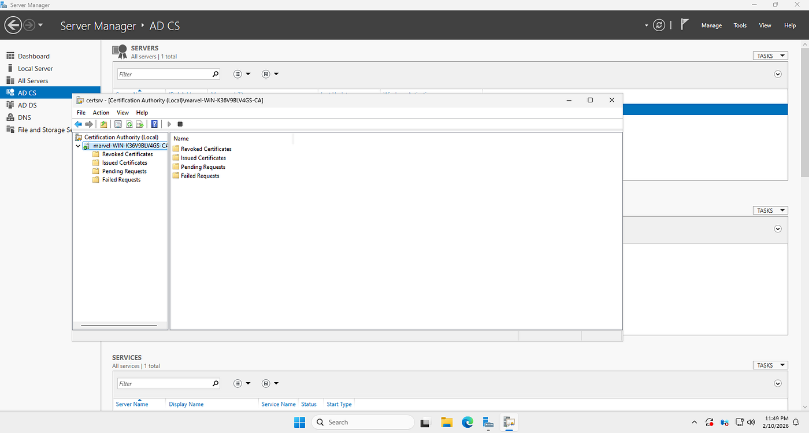Click the Back arrow in certsrv toolbar
The width and height of the screenshot is (809, 433).
point(79,124)
